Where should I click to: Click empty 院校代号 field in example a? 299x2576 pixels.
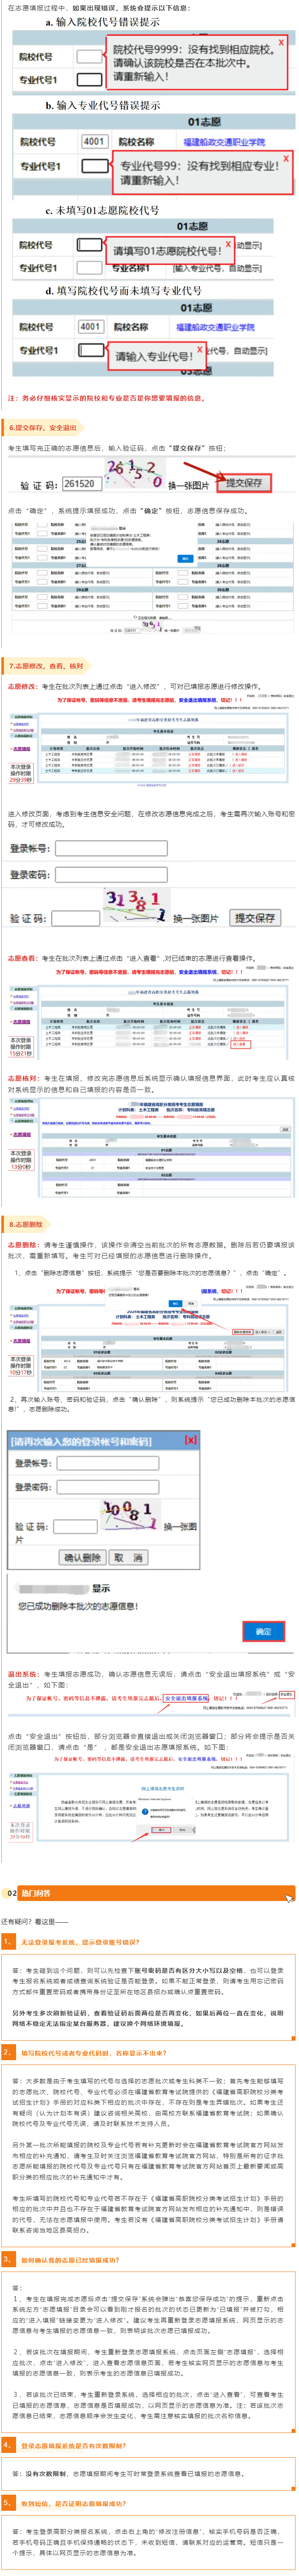[90, 56]
